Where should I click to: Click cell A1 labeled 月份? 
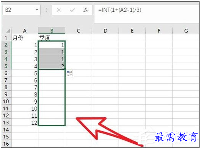(25, 38)
